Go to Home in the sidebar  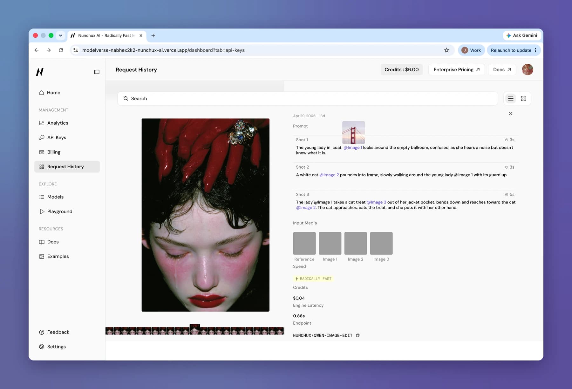53,93
